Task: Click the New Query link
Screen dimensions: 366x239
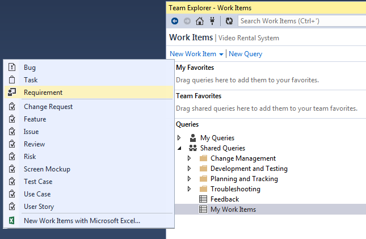Action: (x=245, y=54)
